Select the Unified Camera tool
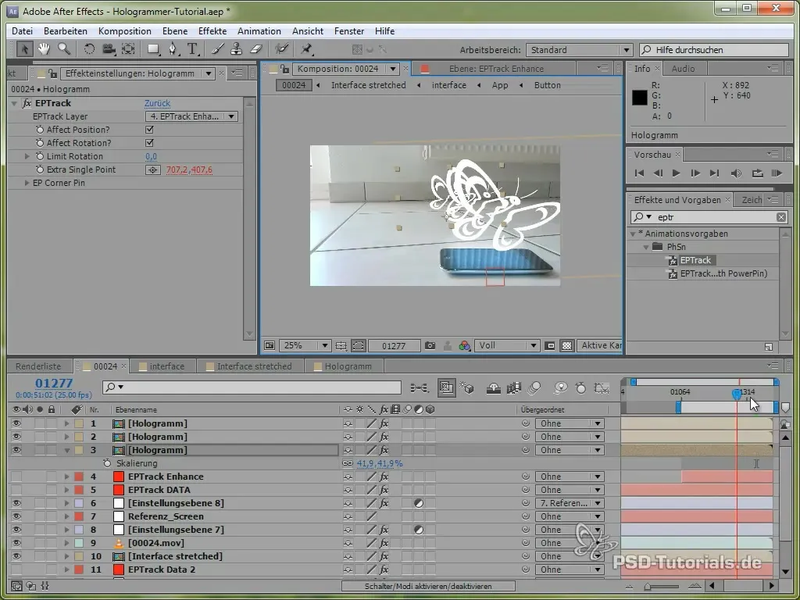 point(108,49)
